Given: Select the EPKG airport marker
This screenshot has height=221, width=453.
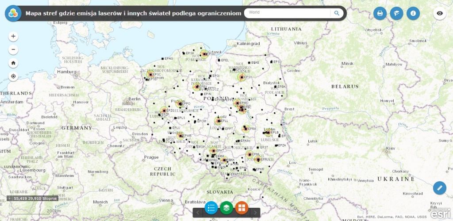Looking at the screenshot, I should [163, 59].
